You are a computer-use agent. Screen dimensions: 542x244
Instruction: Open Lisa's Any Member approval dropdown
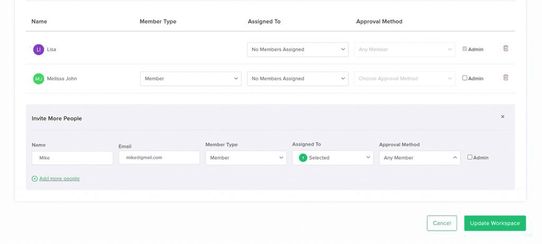point(404,49)
